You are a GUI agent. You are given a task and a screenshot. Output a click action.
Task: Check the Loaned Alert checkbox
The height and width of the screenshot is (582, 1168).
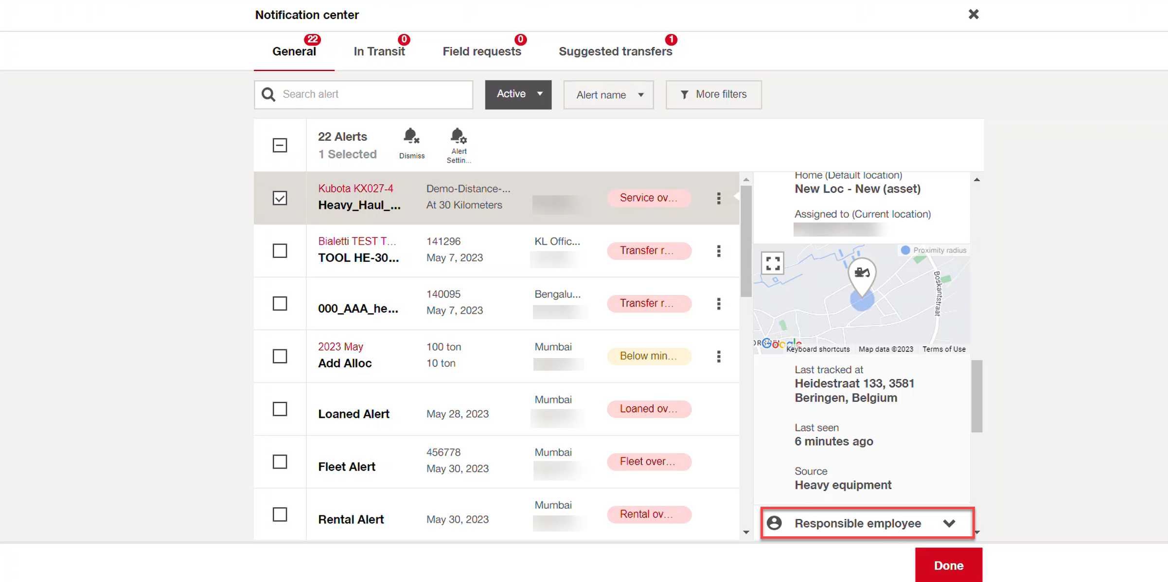point(280,409)
